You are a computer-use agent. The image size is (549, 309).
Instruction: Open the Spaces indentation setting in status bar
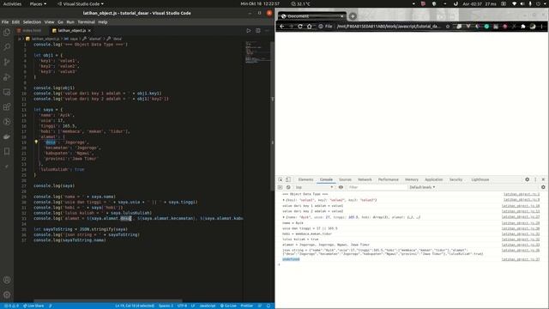pyautogui.click(x=166, y=306)
